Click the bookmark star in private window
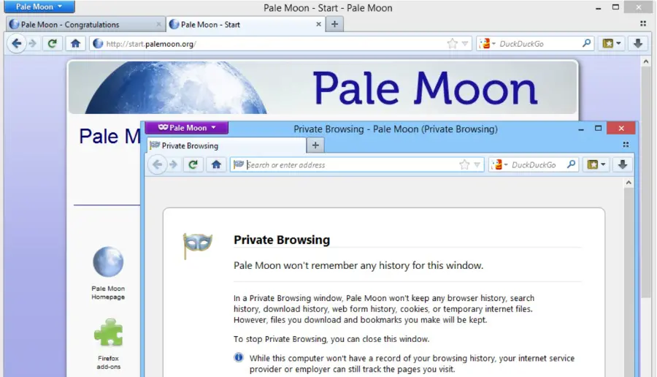The height and width of the screenshot is (377, 657). pyautogui.click(x=464, y=165)
